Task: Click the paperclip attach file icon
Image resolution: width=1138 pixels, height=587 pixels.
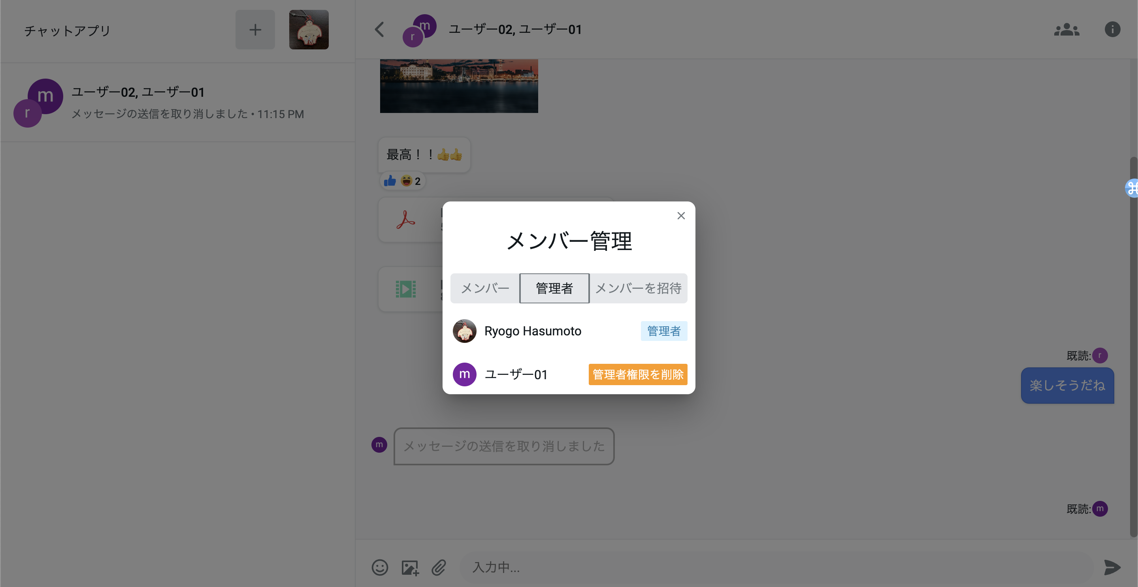Action: (439, 567)
